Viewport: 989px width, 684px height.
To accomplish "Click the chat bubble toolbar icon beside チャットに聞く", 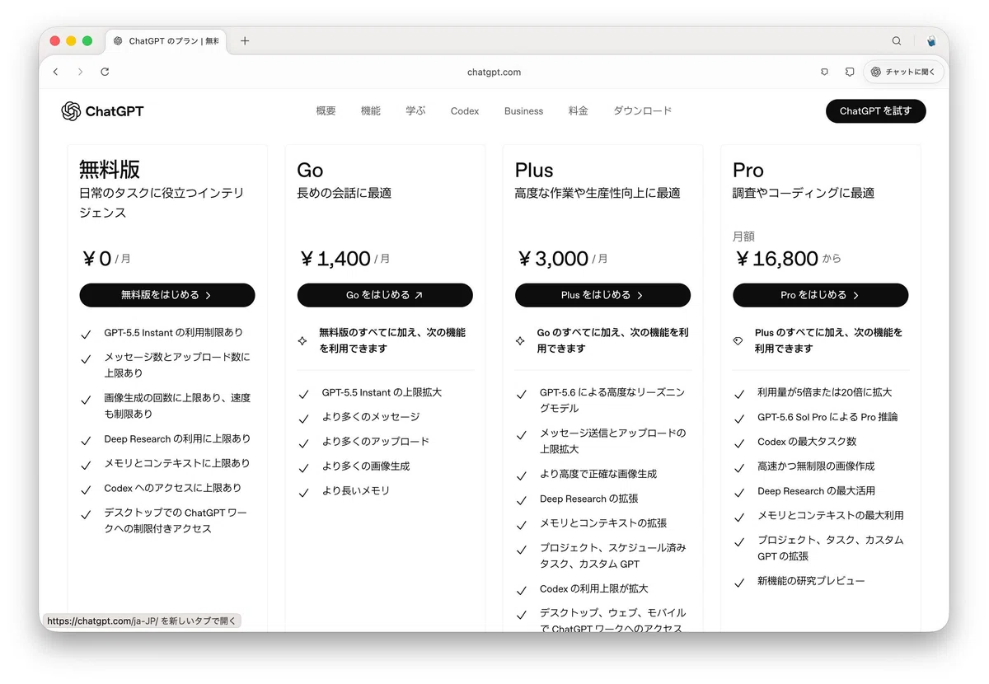I will pyautogui.click(x=850, y=72).
